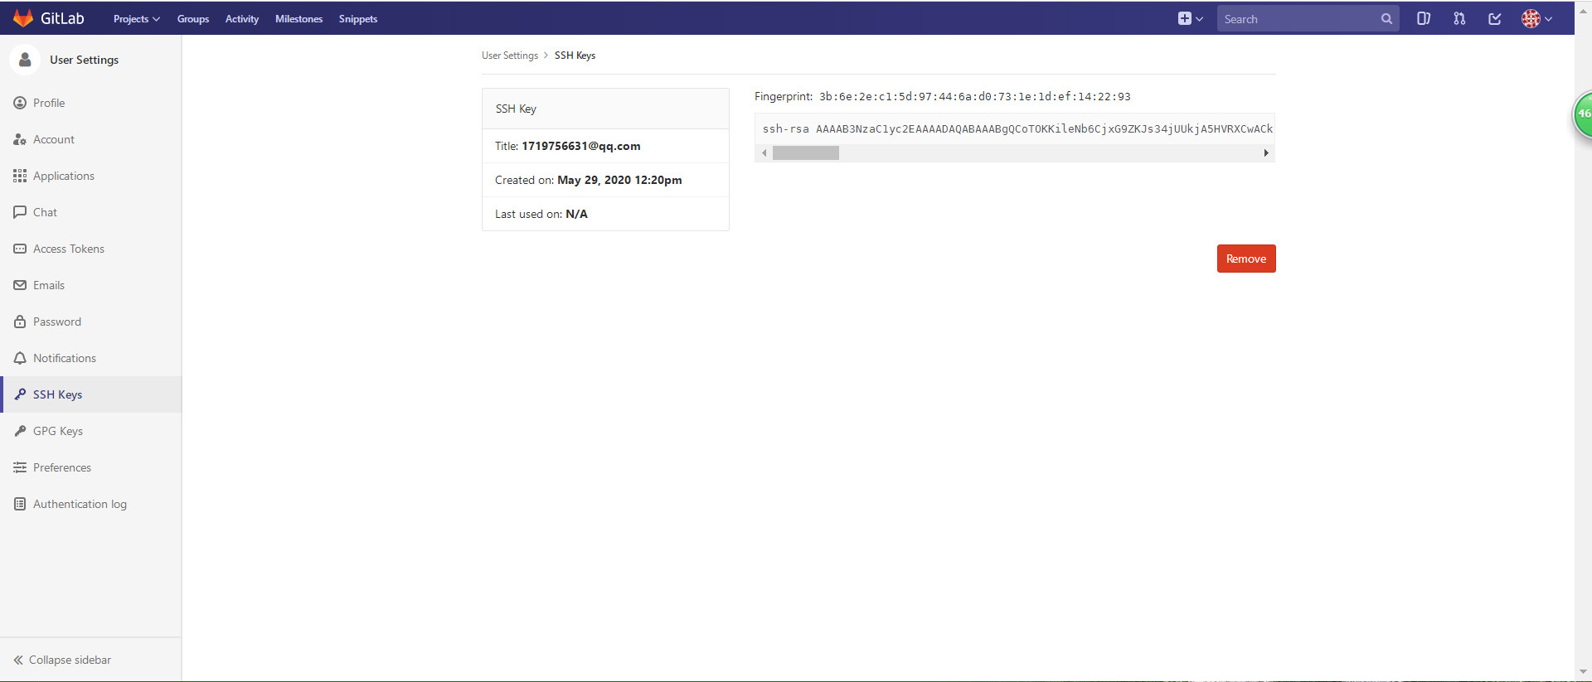Click the page scrollbar up arrow
Viewport: 1592px width, 682px height.
point(1583,12)
